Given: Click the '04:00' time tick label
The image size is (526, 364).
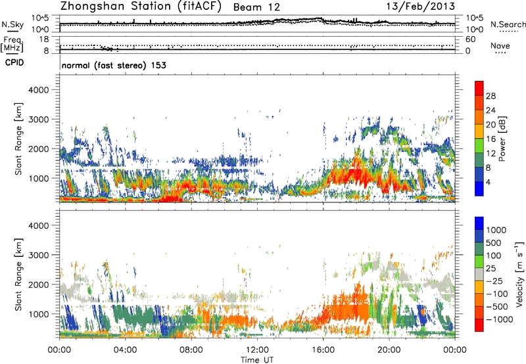Looking at the screenshot, I should pos(125,350).
